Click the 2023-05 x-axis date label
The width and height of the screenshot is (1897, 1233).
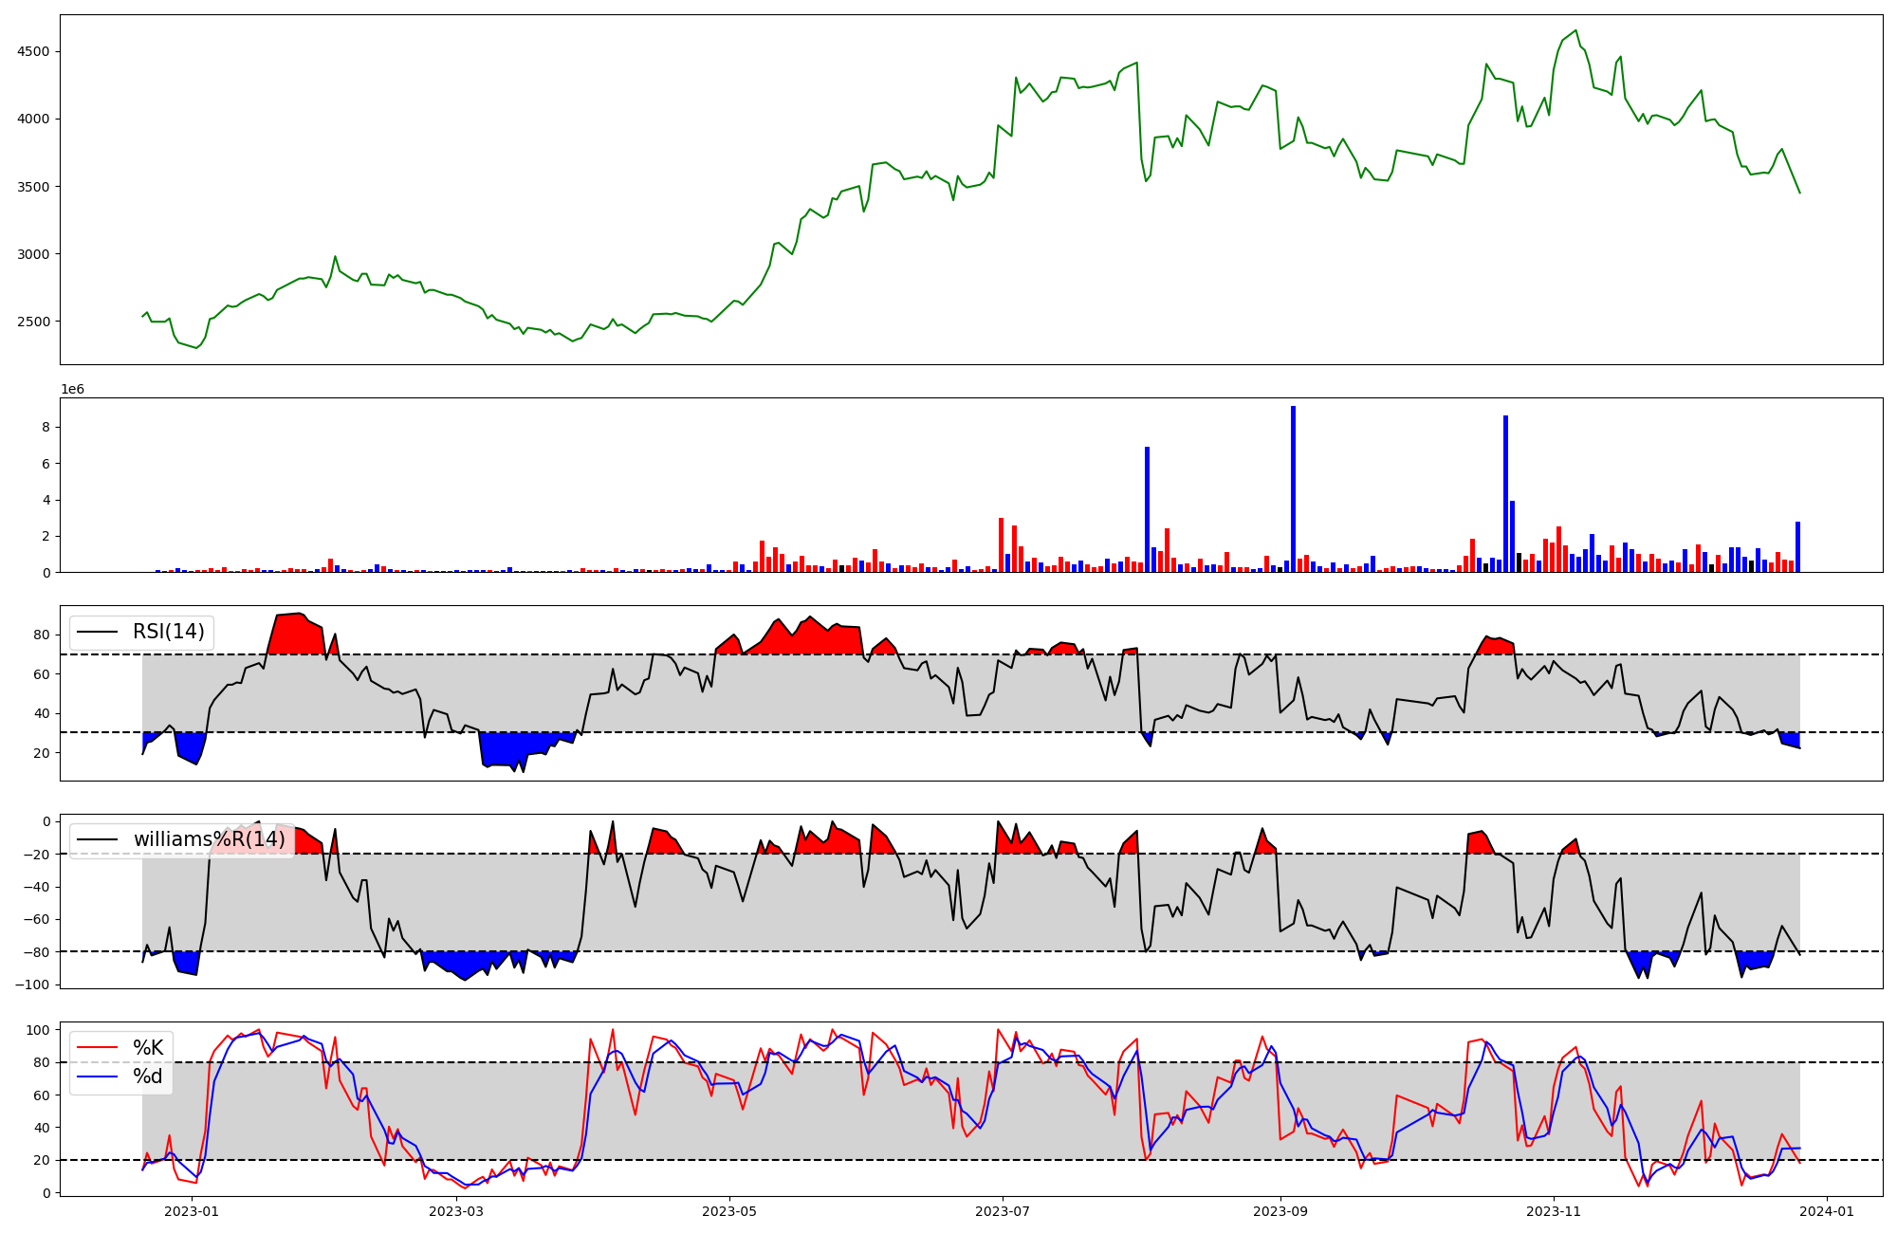[729, 1211]
